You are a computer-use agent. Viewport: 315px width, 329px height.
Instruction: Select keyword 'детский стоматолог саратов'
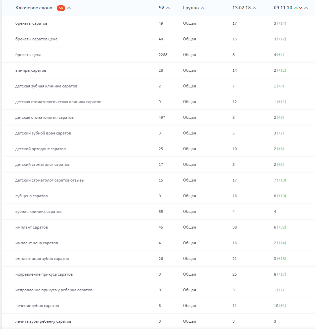(42, 165)
